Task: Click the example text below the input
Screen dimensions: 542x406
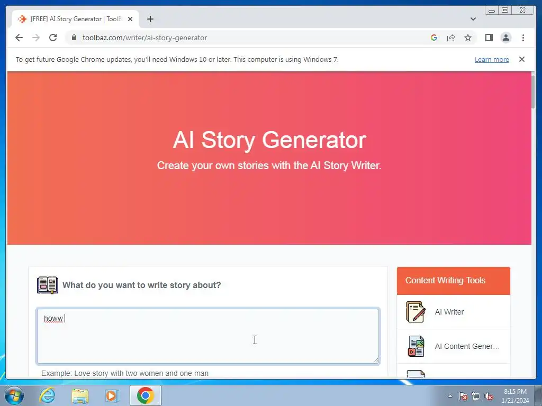Action: tap(125, 373)
